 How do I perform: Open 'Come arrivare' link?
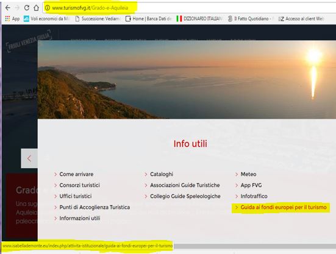(76, 174)
